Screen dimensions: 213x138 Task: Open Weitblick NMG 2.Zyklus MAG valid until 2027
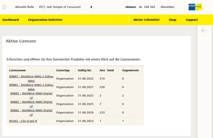[x=31, y=87]
